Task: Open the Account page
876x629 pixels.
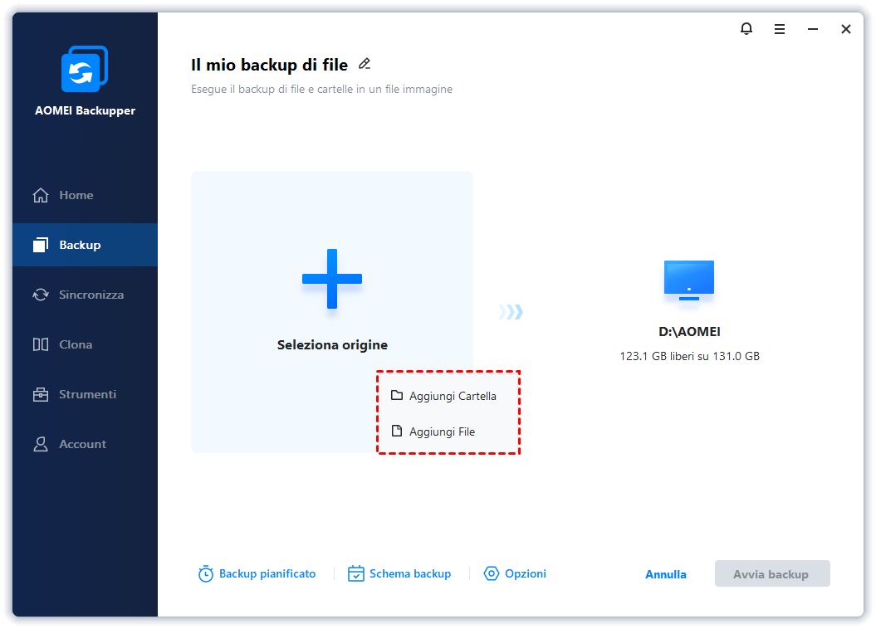Action: (x=82, y=444)
